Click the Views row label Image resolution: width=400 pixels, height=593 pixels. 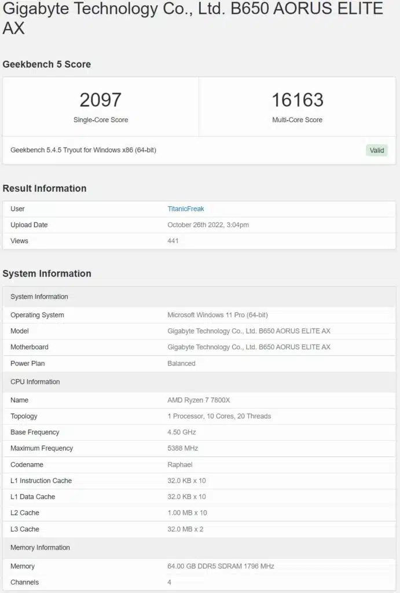pyautogui.click(x=19, y=241)
